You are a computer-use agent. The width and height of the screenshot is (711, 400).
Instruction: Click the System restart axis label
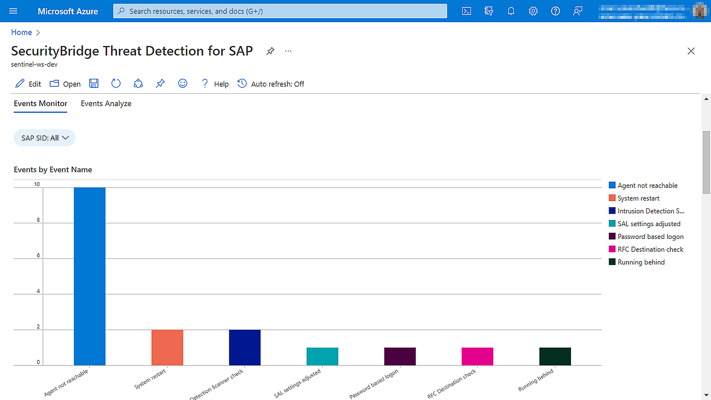click(x=150, y=379)
